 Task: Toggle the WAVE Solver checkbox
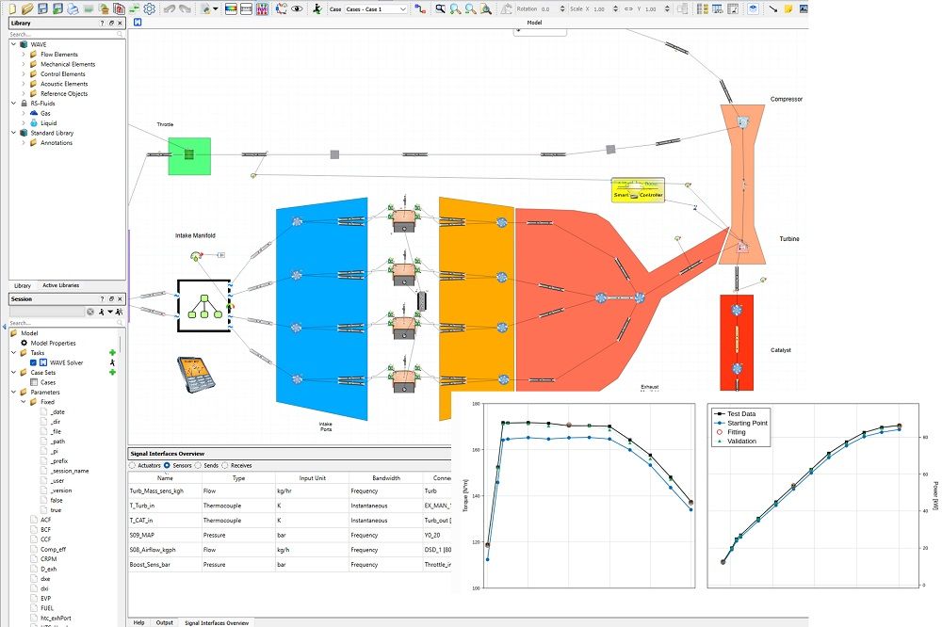(x=34, y=362)
